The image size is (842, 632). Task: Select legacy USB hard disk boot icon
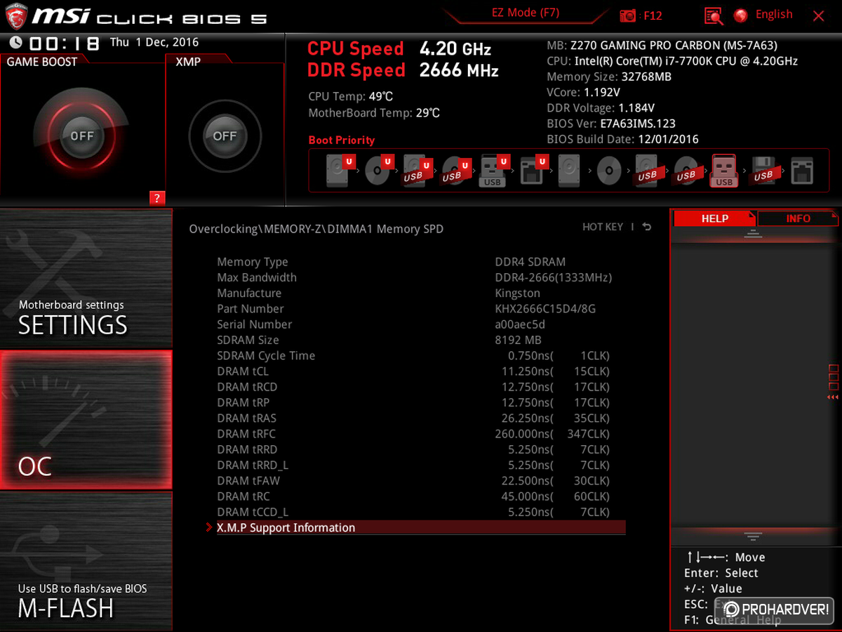(648, 171)
